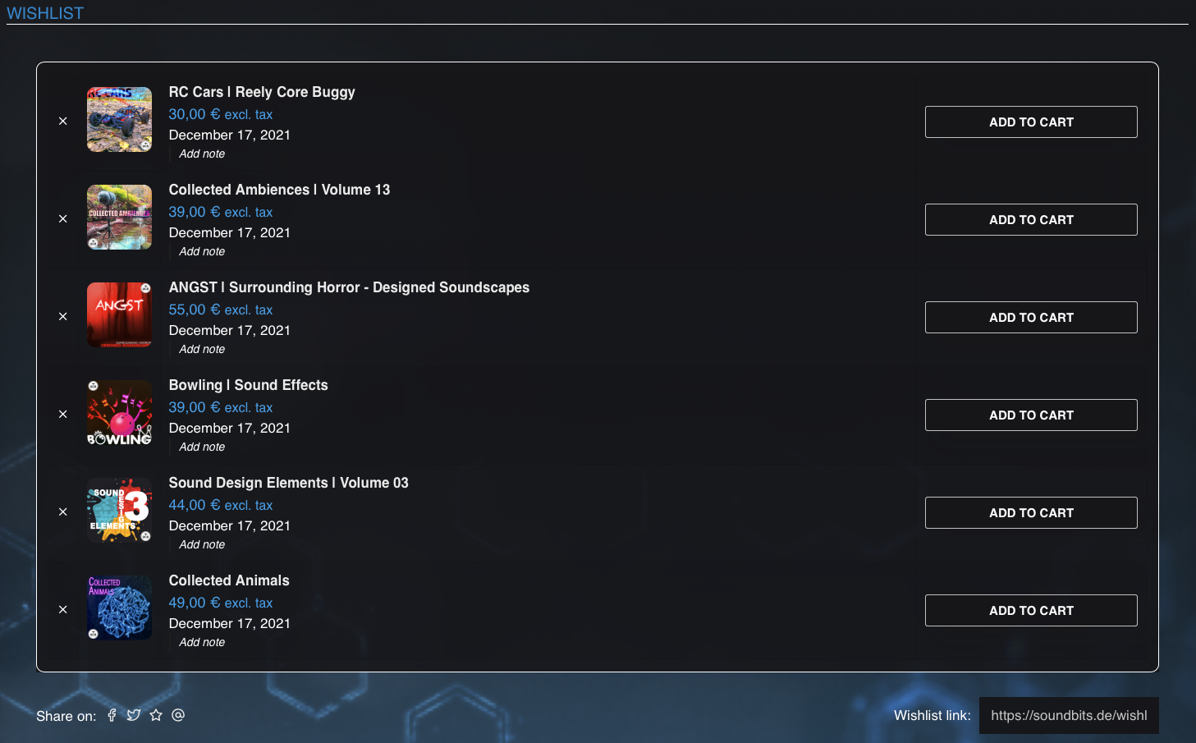Remove Collected Animals from wishlist
Screen dimensions: 1196x743
coord(63,609)
